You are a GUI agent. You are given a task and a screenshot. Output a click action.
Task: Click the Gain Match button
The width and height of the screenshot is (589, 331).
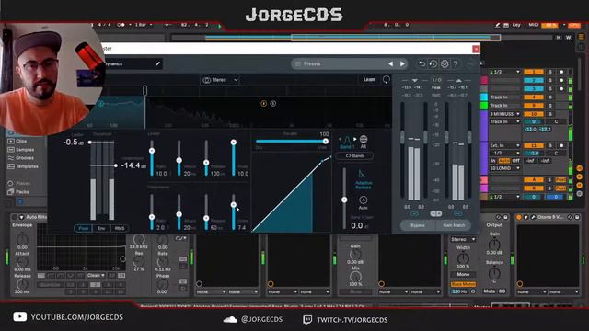point(454,225)
